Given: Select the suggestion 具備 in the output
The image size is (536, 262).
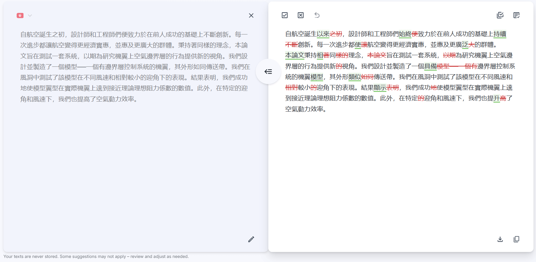Looking at the screenshot, I should (430, 66).
